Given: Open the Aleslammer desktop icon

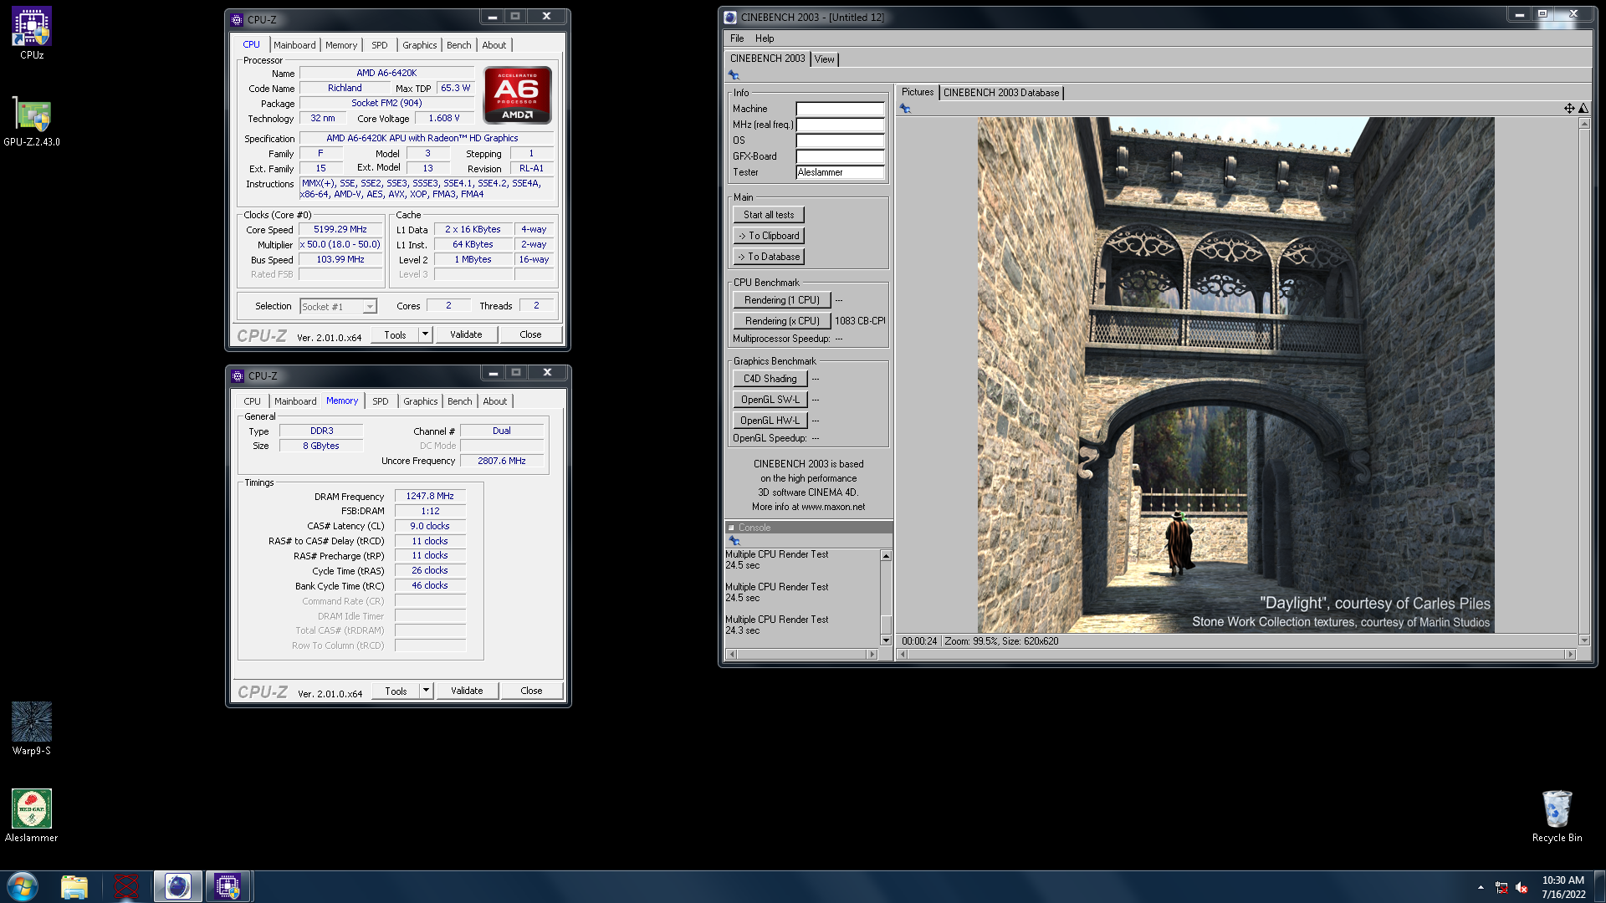Looking at the screenshot, I should [x=32, y=816].
